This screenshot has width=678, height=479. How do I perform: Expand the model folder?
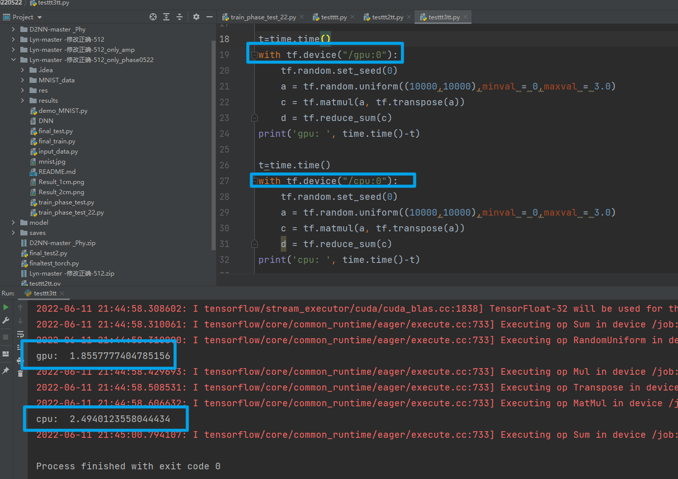coord(13,223)
